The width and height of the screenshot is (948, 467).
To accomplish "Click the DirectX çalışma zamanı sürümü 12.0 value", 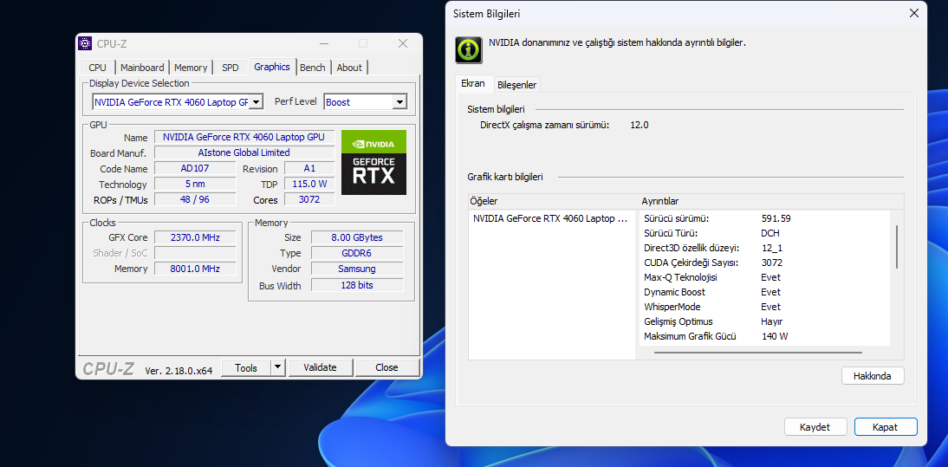I will tap(640, 125).
